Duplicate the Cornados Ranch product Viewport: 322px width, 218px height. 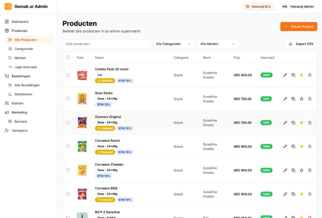point(293,146)
